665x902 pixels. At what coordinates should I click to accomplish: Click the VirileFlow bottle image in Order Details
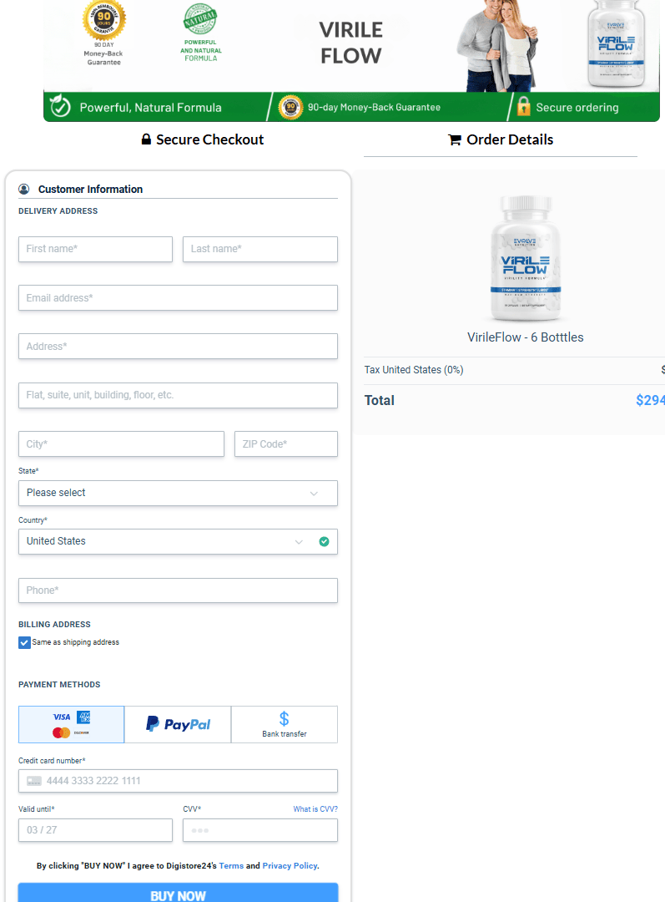(x=526, y=258)
